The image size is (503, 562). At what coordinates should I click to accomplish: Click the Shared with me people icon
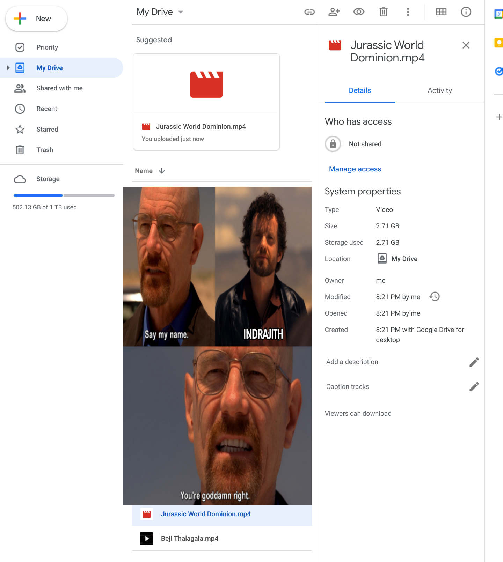20,88
